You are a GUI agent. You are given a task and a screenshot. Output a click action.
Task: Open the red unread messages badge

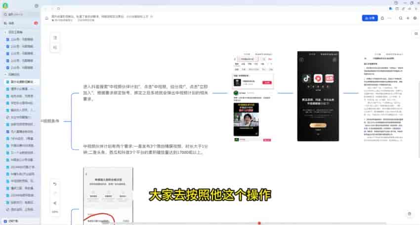[x=36, y=23]
